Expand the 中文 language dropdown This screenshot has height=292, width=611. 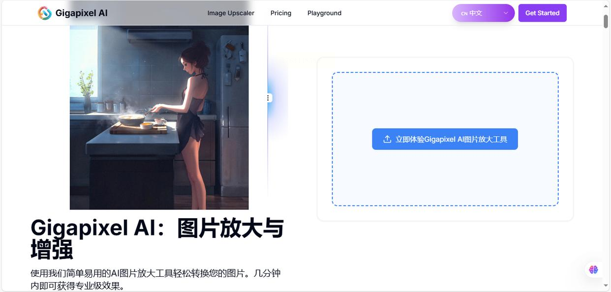[x=483, y=13]
